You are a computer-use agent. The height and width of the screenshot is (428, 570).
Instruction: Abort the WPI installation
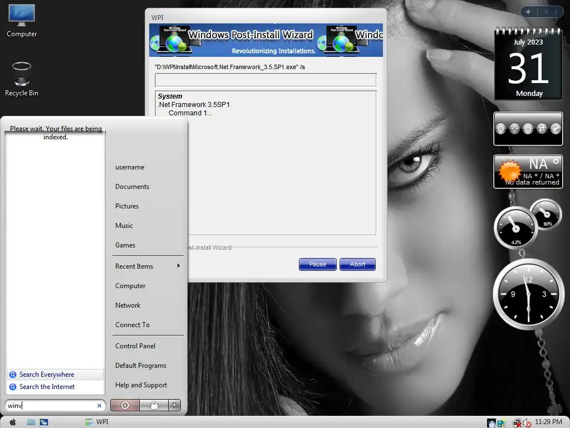point(358,264)
